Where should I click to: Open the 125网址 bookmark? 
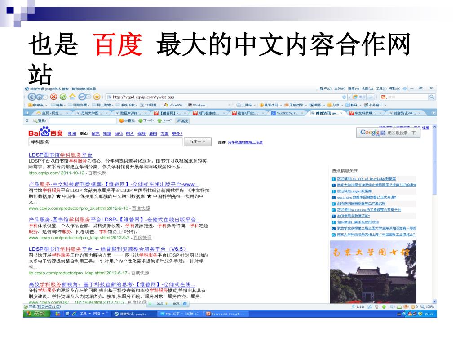(150, 105)
